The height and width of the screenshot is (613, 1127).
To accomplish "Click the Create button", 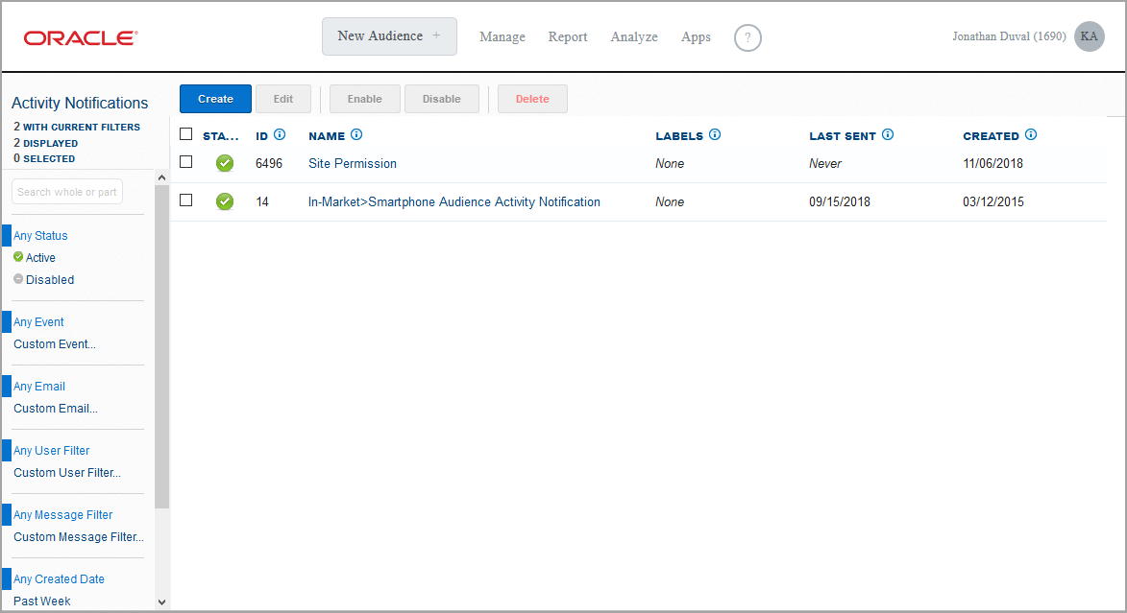I will click(x=215, y=99).
